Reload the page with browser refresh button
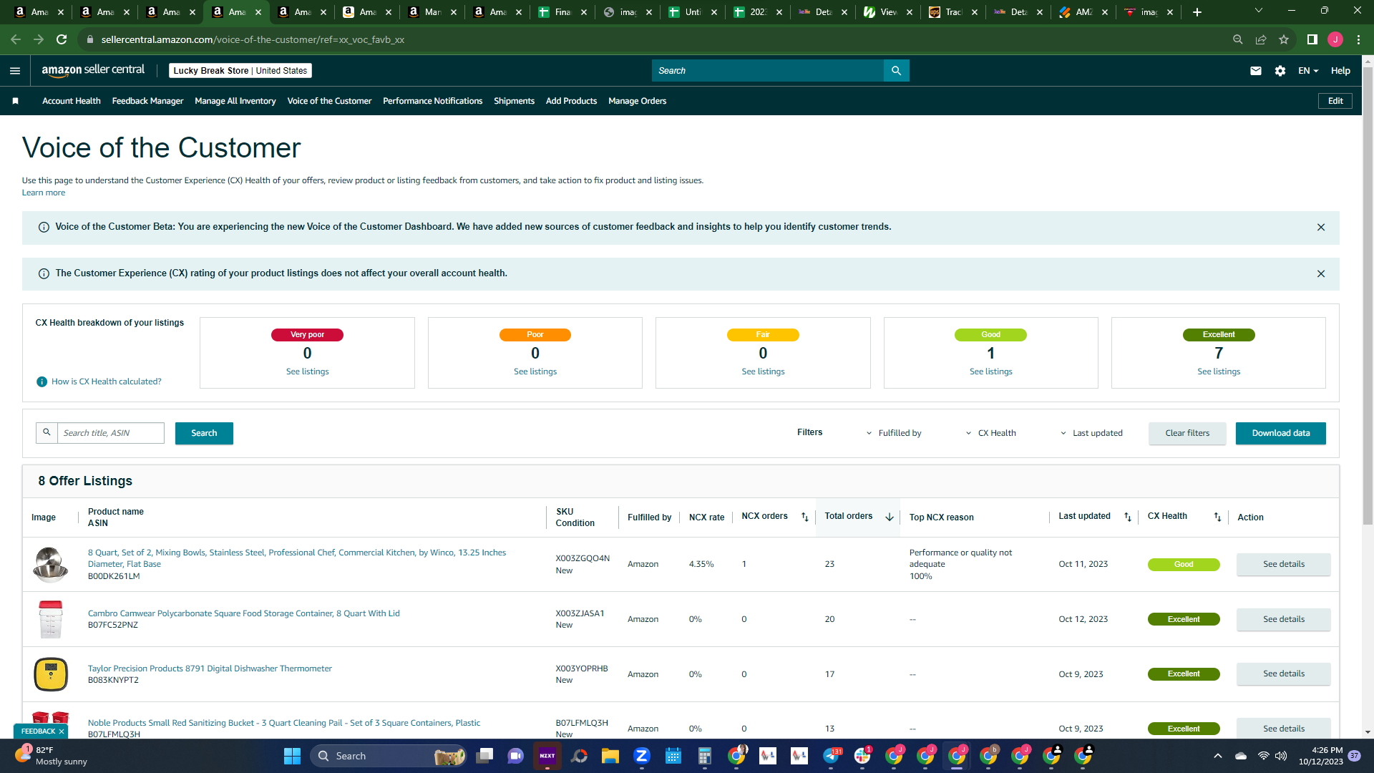Screen dimensions: 1374x773 (x=62, y=39)
